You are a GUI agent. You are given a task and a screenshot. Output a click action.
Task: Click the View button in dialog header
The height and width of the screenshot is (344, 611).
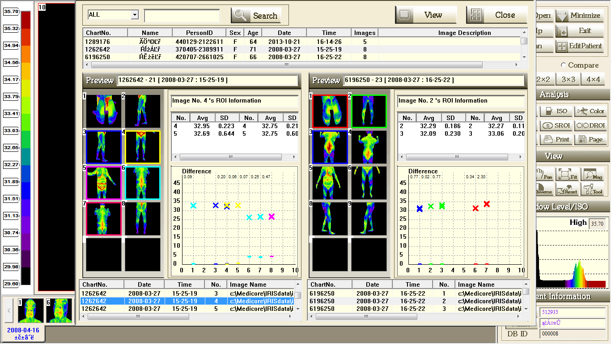426,15
